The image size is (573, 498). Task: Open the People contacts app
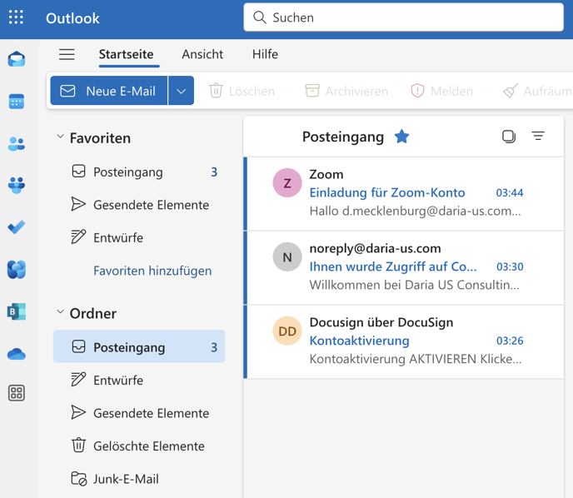click(17, 143)
